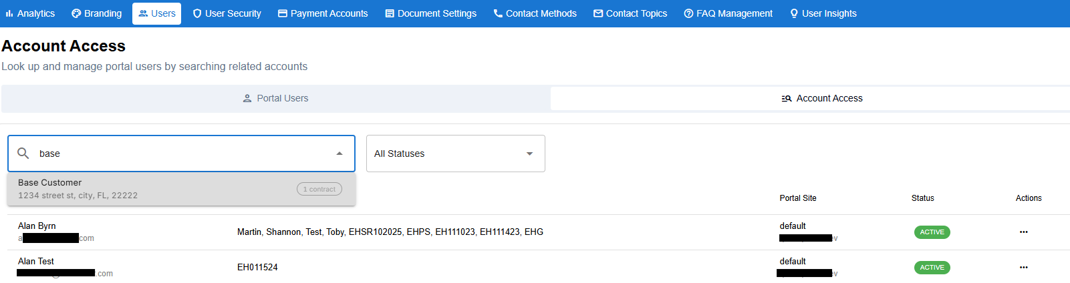
Task: Click the Contact Topics envelope icon
Action: (598, 13)
